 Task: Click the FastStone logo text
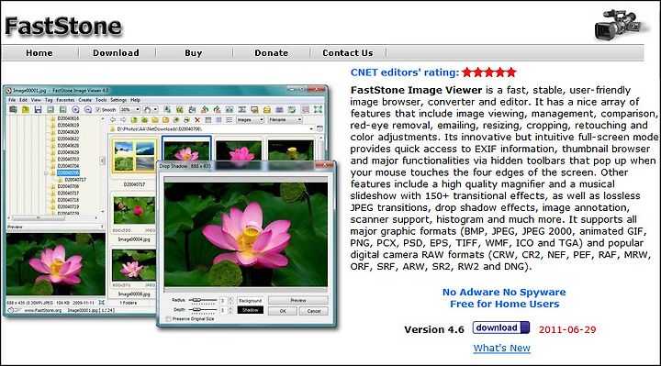63,26
